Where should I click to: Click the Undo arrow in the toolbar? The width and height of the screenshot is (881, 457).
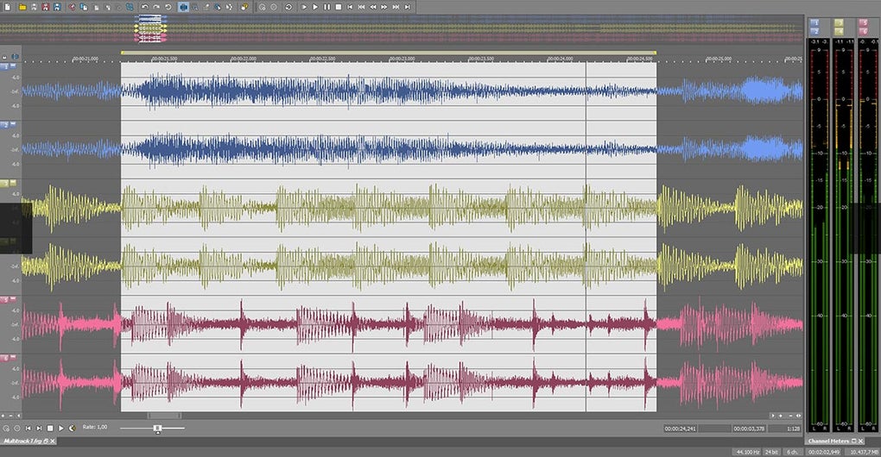143,7
